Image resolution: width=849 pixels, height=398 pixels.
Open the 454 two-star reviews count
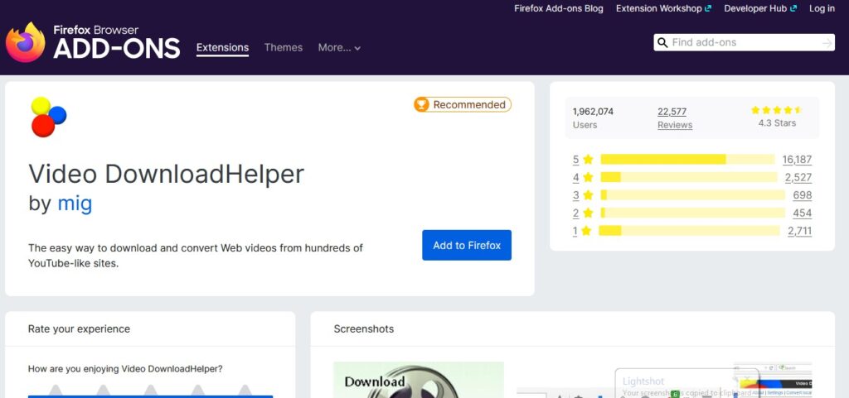[x=803, y=213]
